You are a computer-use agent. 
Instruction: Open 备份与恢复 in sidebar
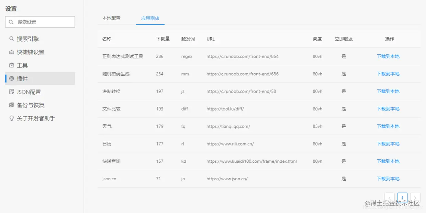point(40,105)
